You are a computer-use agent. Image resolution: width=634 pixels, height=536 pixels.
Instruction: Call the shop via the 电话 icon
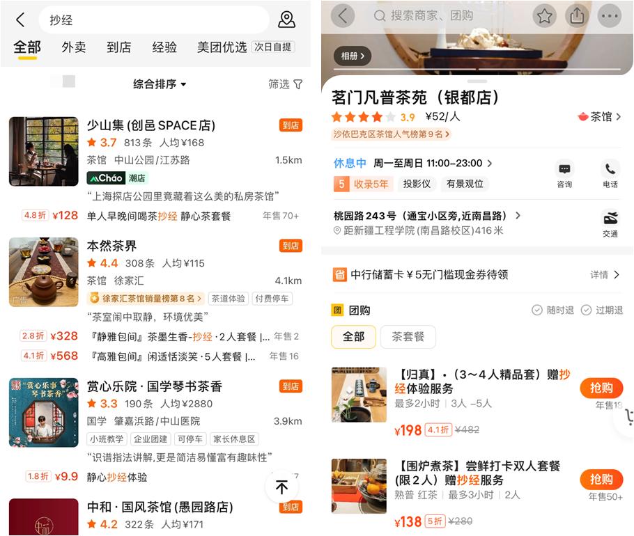tap(610, 169)
